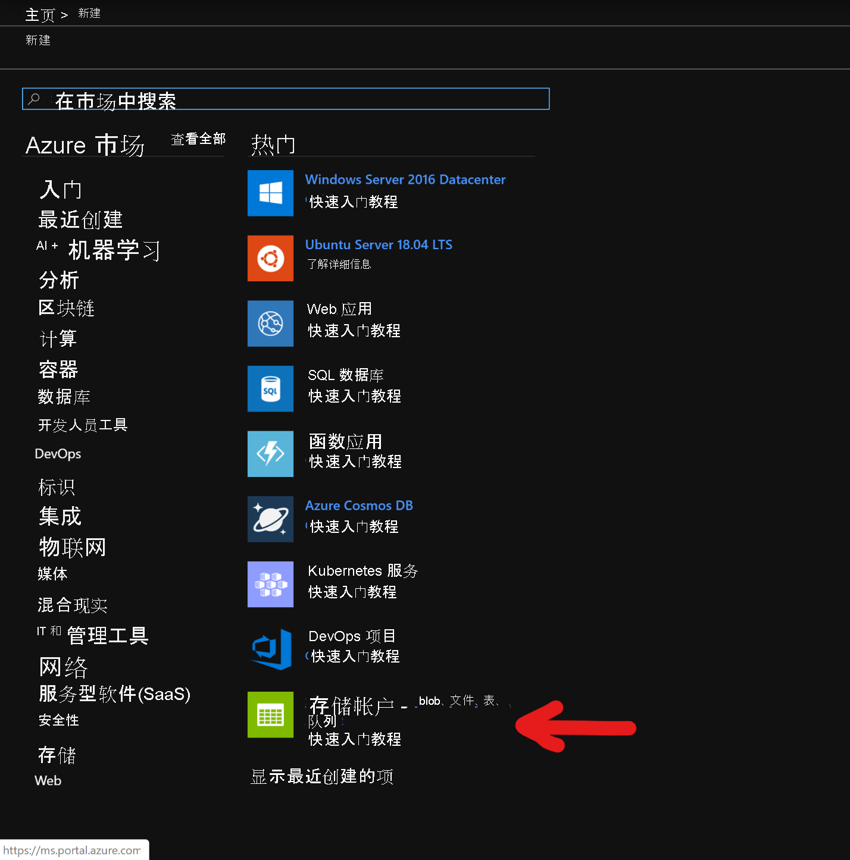Click the Azure Cosmos DB planet icon
The image size is (850, 860).
pos(270,519)
